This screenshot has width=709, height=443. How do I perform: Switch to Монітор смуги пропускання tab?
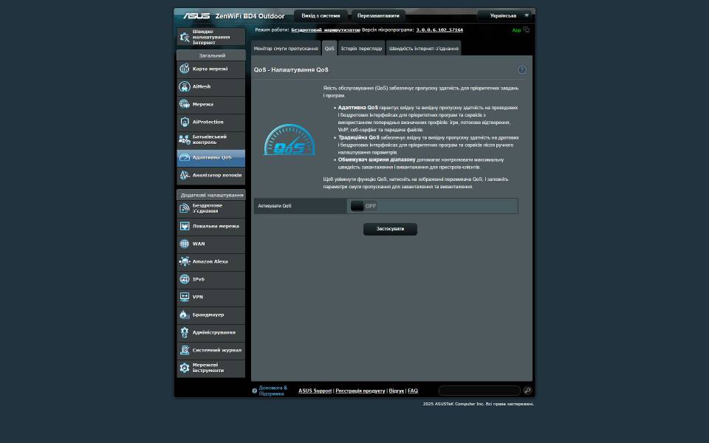(x=286, y=49)
